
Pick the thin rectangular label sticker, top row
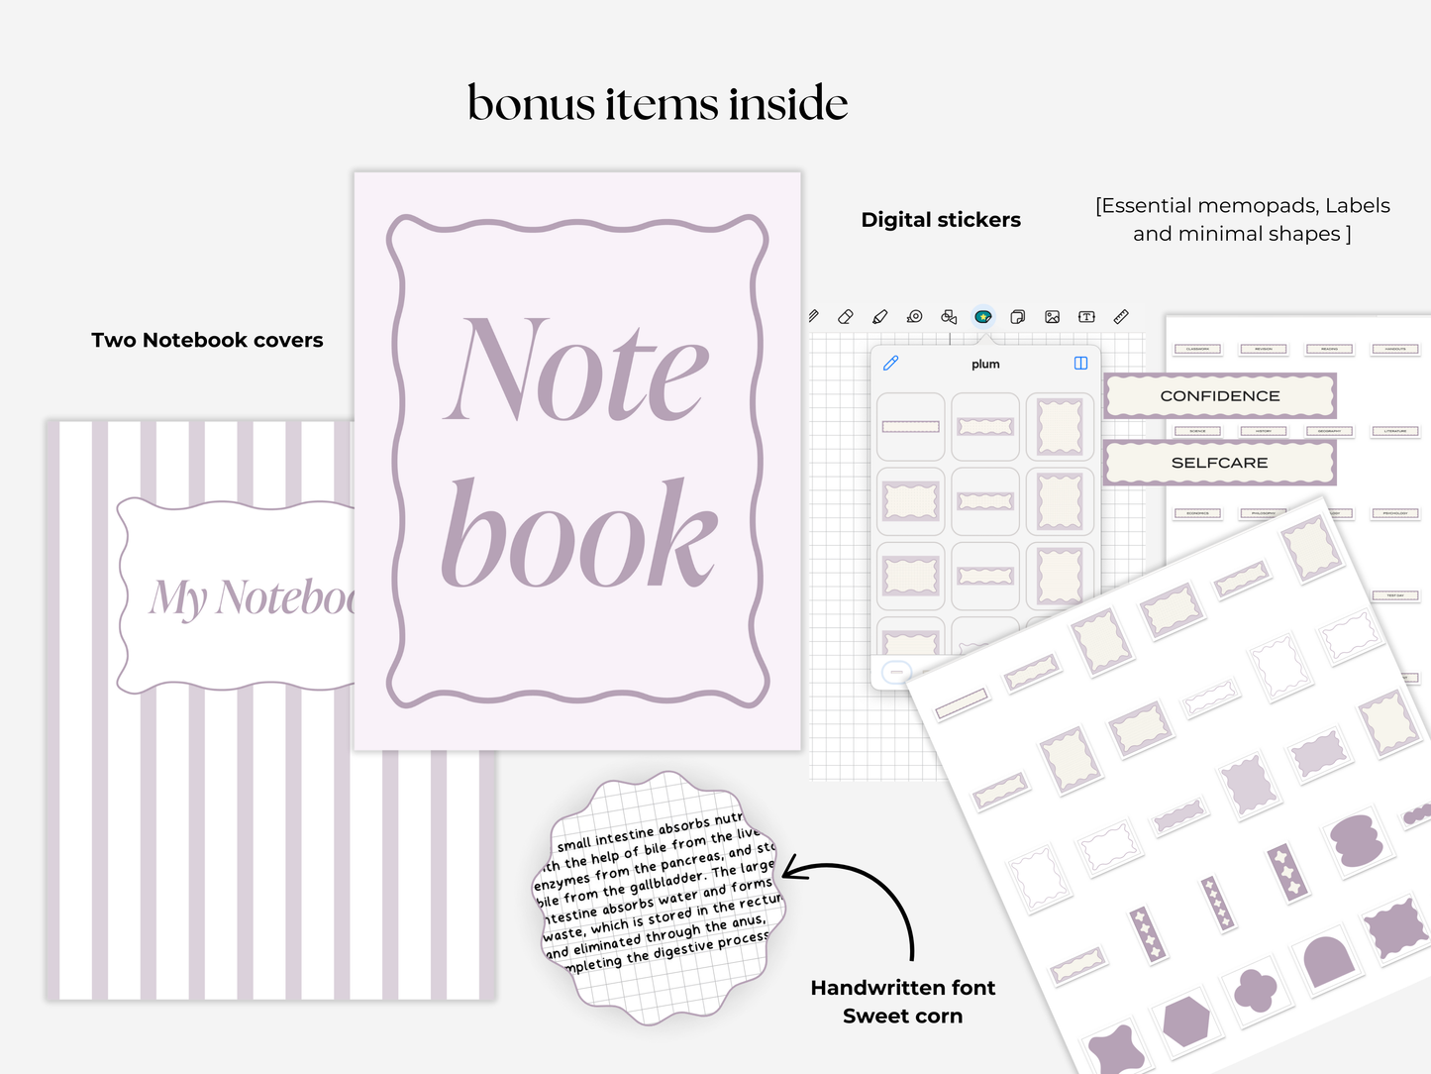tap(911, 427)
